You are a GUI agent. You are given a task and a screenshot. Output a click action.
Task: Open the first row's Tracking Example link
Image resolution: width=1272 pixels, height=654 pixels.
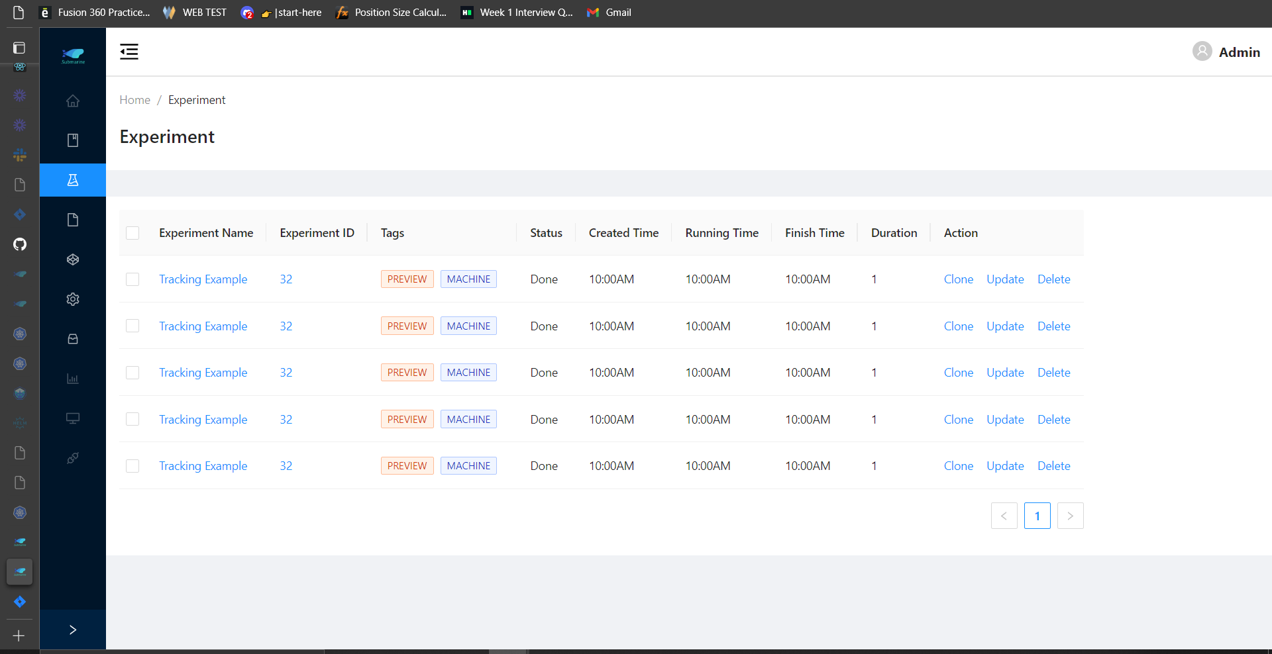click(x=203, y=279)
